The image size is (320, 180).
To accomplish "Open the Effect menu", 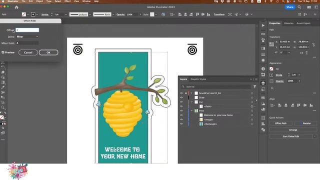I will [x=67, y=1].
